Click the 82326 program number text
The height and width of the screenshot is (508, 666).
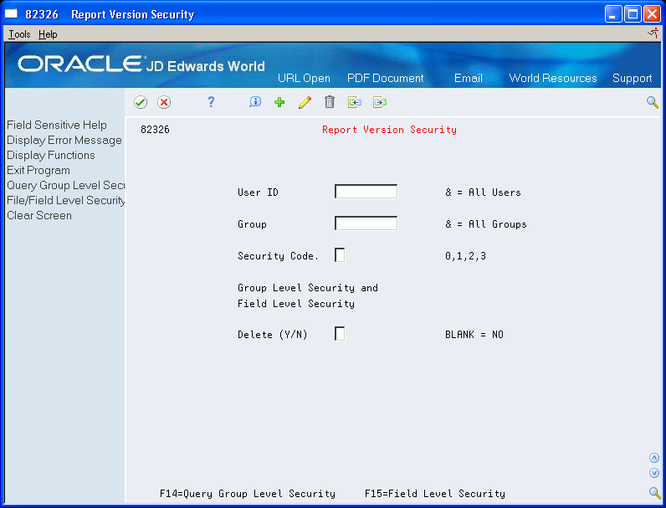click(155, 130)
